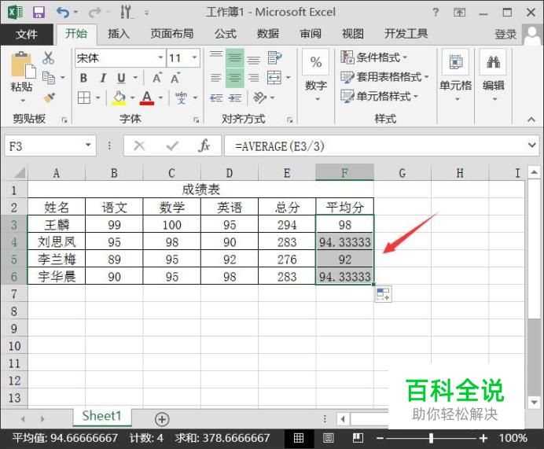Zoom out with the minus button
Screen dimensions: 544x449
(x=380, y=439)
